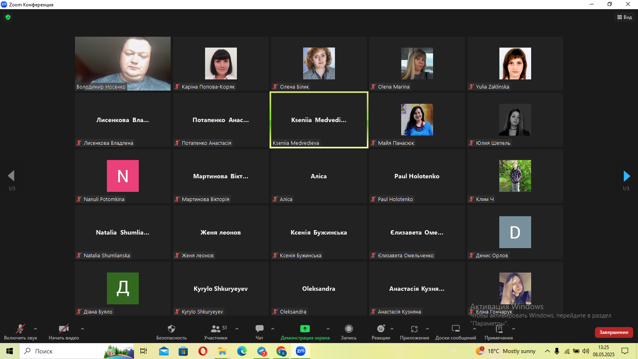Viewport: 638px width, 359px height.
Task: Open network icon in system tray
Action: coord(567,351)
